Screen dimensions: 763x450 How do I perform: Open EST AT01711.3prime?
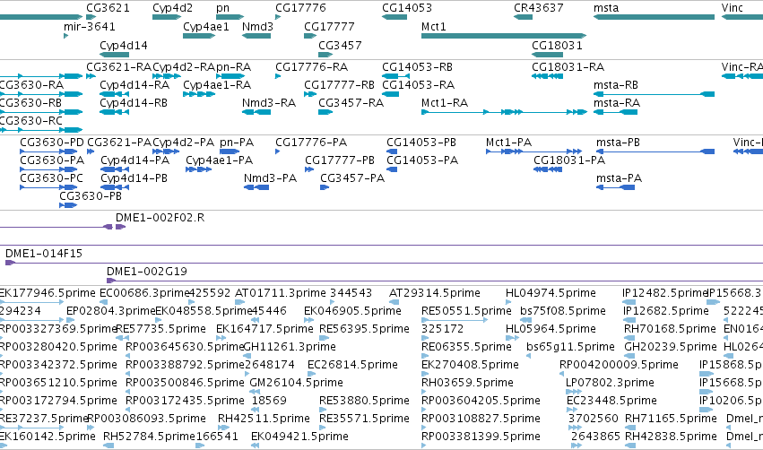pyautogui.click(x=281, y=293)
